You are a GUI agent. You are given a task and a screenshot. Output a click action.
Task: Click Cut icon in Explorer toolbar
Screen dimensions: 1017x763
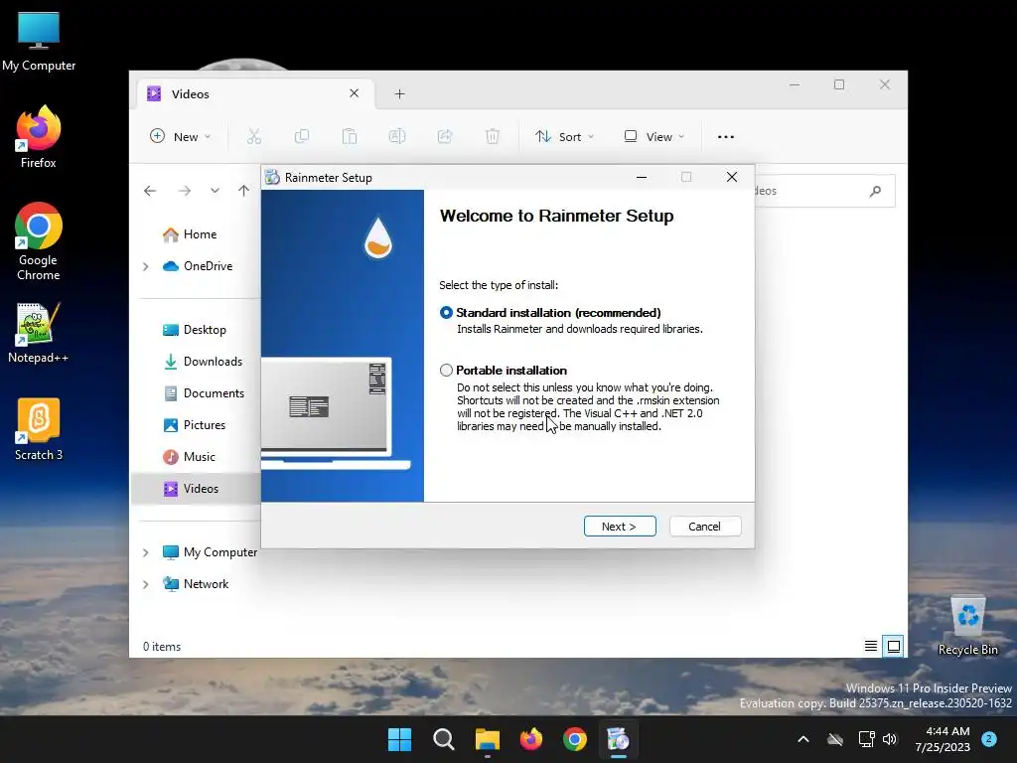click(x=253, y=137)
